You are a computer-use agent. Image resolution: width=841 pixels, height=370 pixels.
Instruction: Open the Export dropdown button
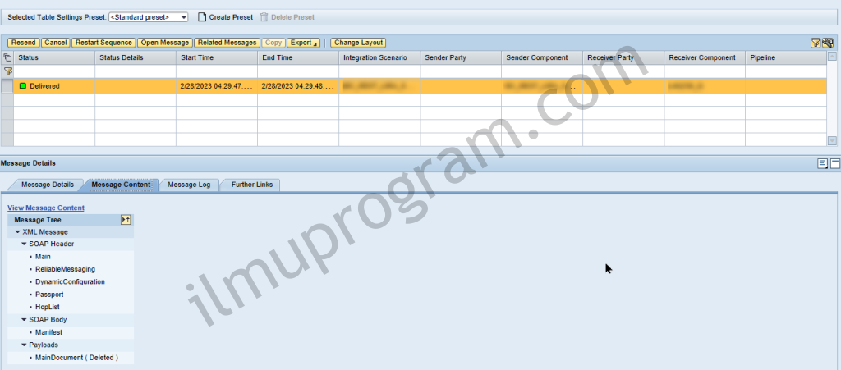click(304, 43)
